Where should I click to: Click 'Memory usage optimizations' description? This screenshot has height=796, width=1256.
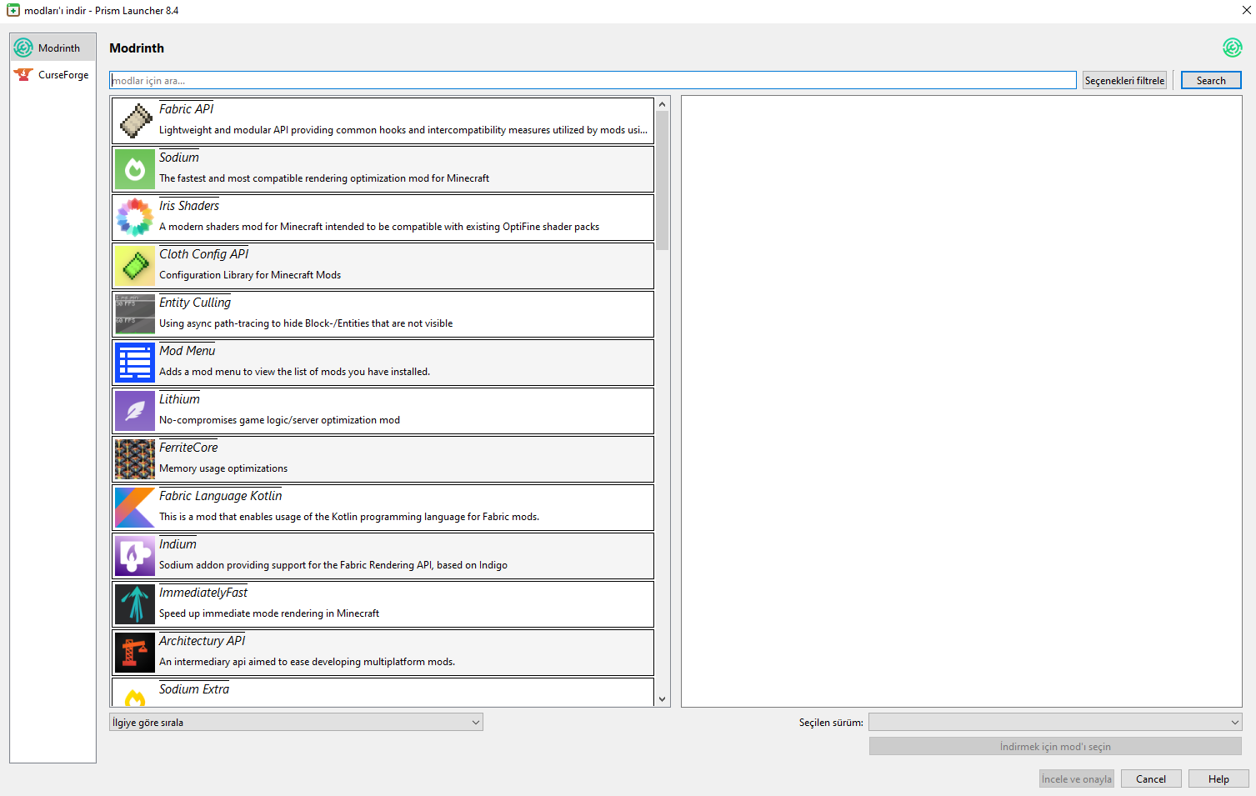pyautogui.click(x=223, y=468)
